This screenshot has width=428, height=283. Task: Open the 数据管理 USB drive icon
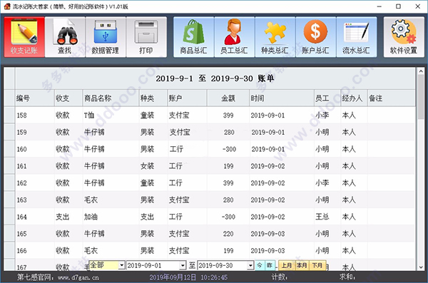(106, 37)
